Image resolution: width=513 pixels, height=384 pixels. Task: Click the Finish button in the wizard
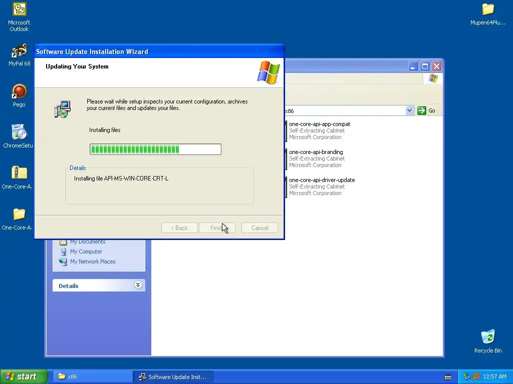pyautogui.click(x=217, y=228)
